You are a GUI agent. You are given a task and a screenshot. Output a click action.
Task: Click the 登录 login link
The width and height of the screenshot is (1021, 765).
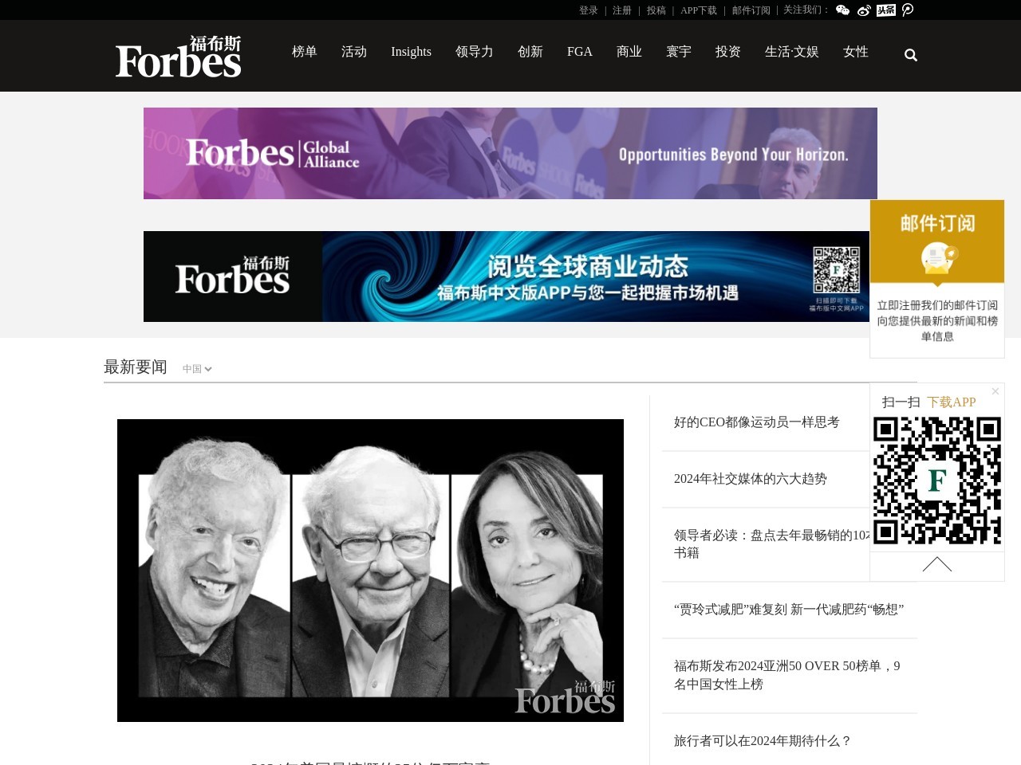(x=589, y=10)
